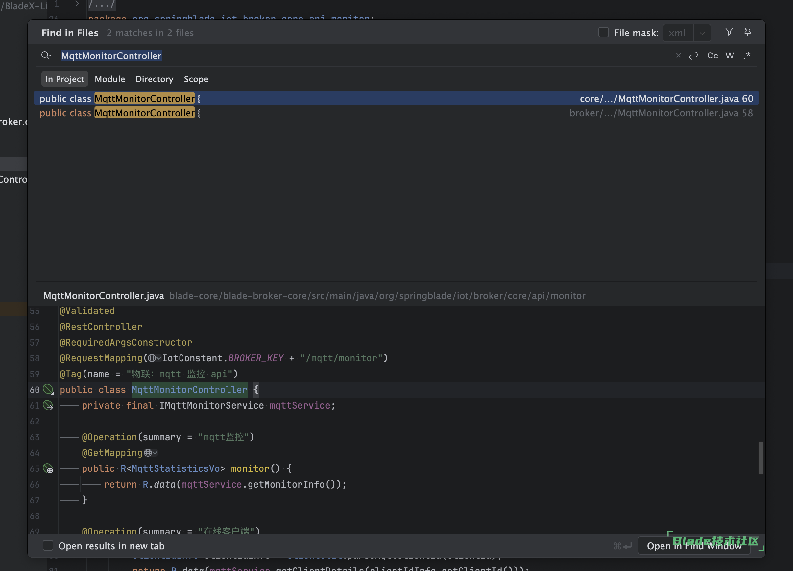Click Open in Find Window button
Screen dimensions: 793x571
click(x=694, y=546)
